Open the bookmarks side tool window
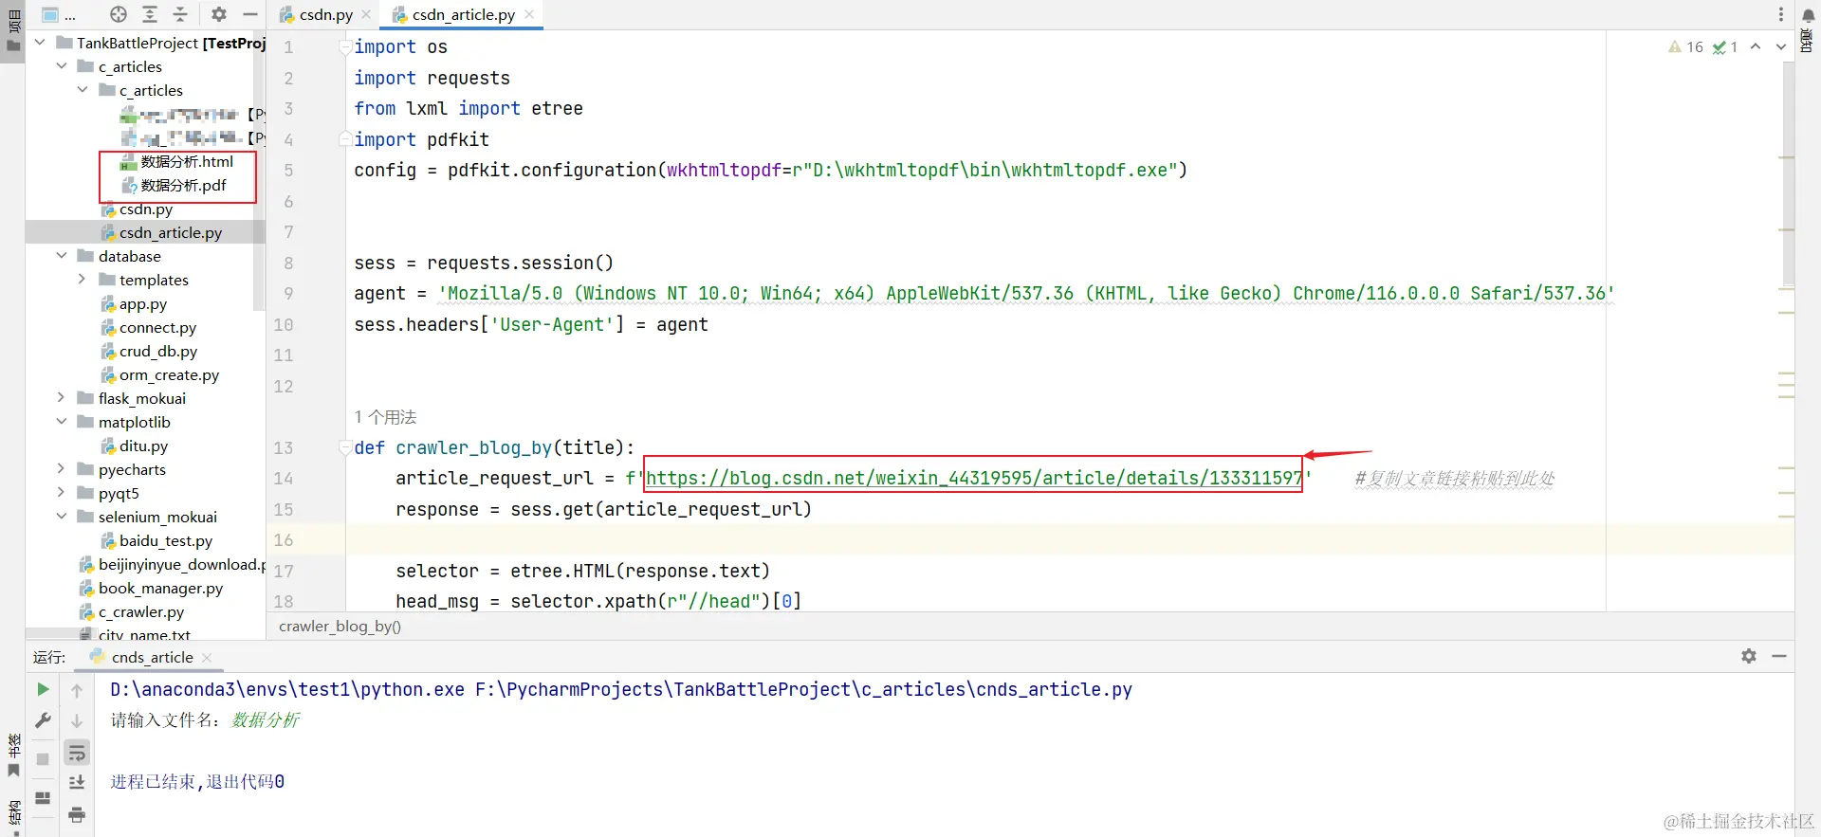The height and width of the screenshot is (837, 1821). (13, 755)
